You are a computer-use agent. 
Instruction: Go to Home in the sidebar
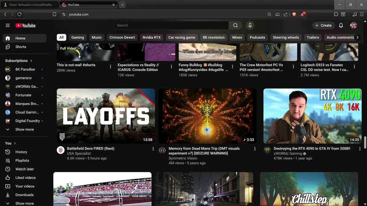pyautogui.click(x=24, y=38)
